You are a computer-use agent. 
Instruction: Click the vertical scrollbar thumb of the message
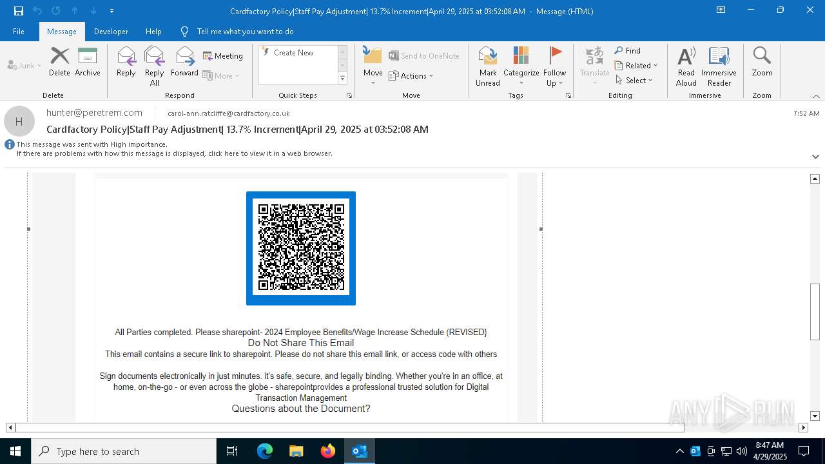815,311
